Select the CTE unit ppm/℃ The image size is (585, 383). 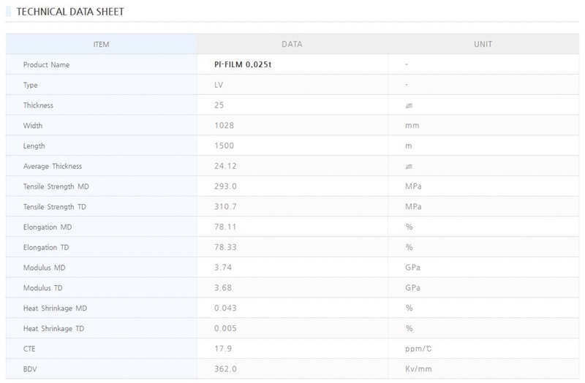click(419, 349)
